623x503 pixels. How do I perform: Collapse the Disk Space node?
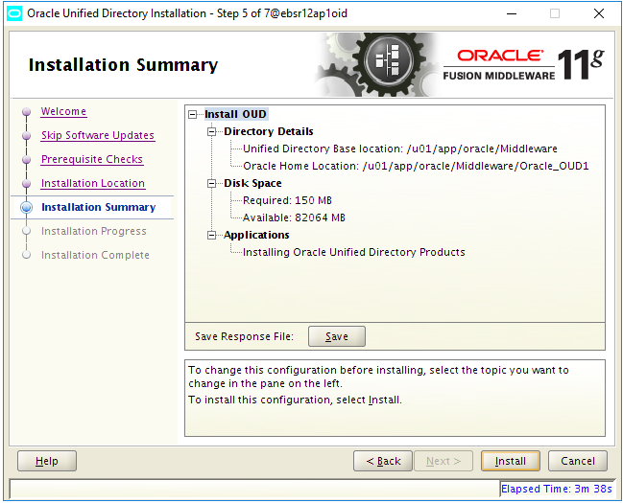[212, 184]
